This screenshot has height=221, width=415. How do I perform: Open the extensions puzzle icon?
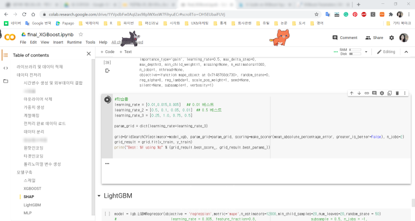click(x=390, y=15)
